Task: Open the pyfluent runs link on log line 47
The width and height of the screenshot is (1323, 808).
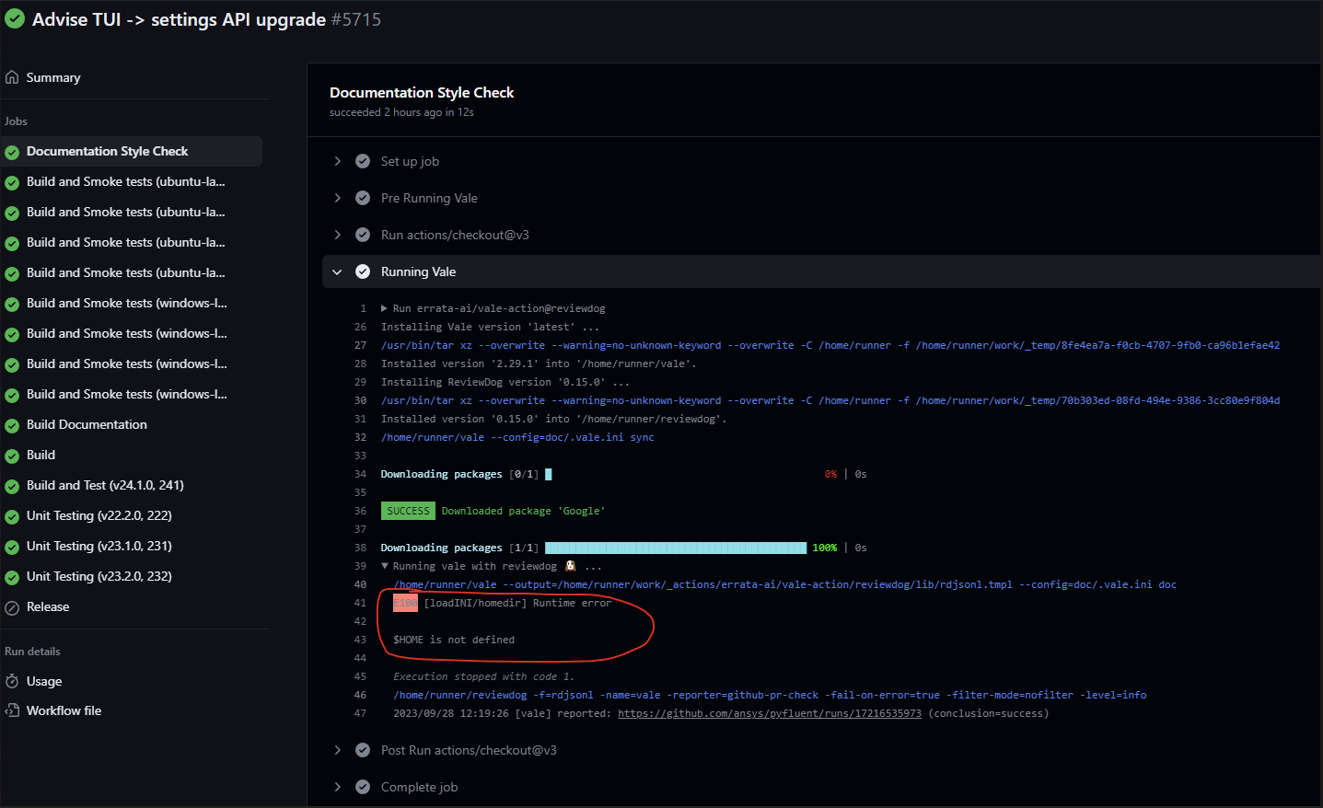Action: (x=771, y=712)
